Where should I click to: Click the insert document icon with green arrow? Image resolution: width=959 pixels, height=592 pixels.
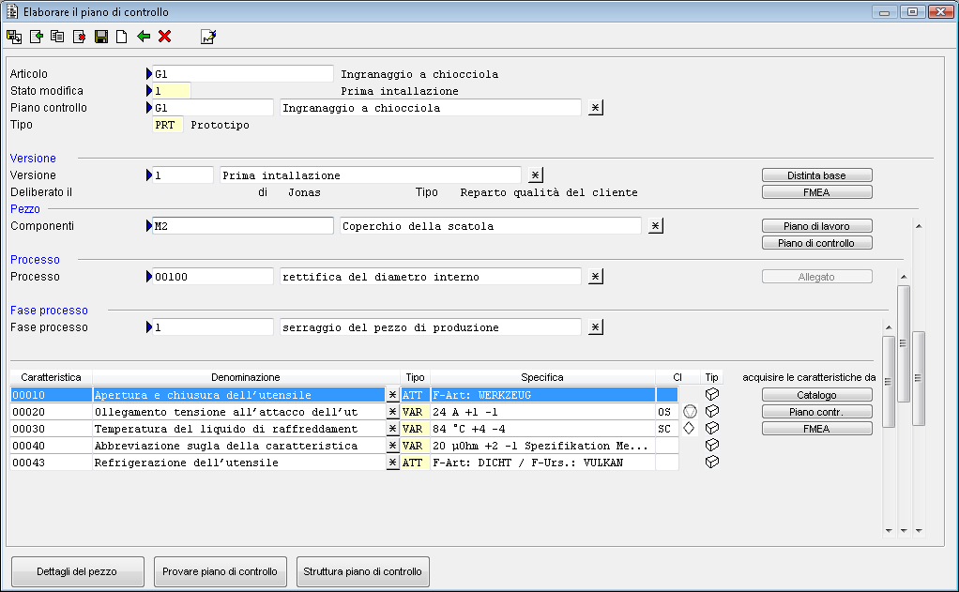coord(36,37)
